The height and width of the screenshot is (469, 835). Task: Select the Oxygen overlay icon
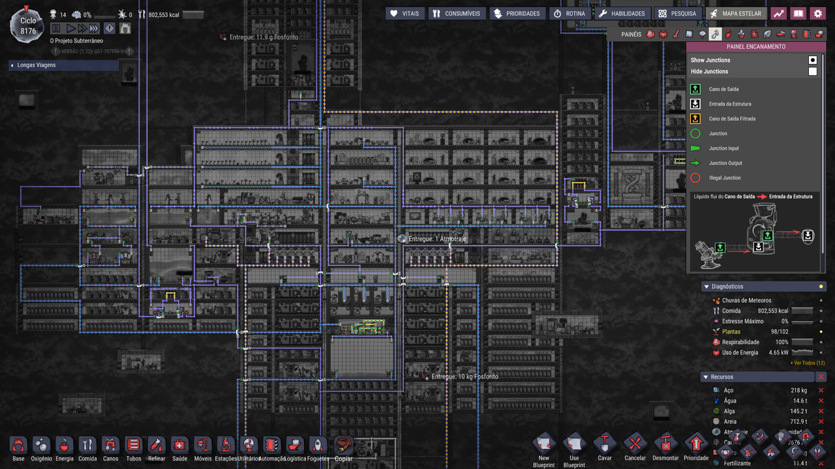coord(650,34)
